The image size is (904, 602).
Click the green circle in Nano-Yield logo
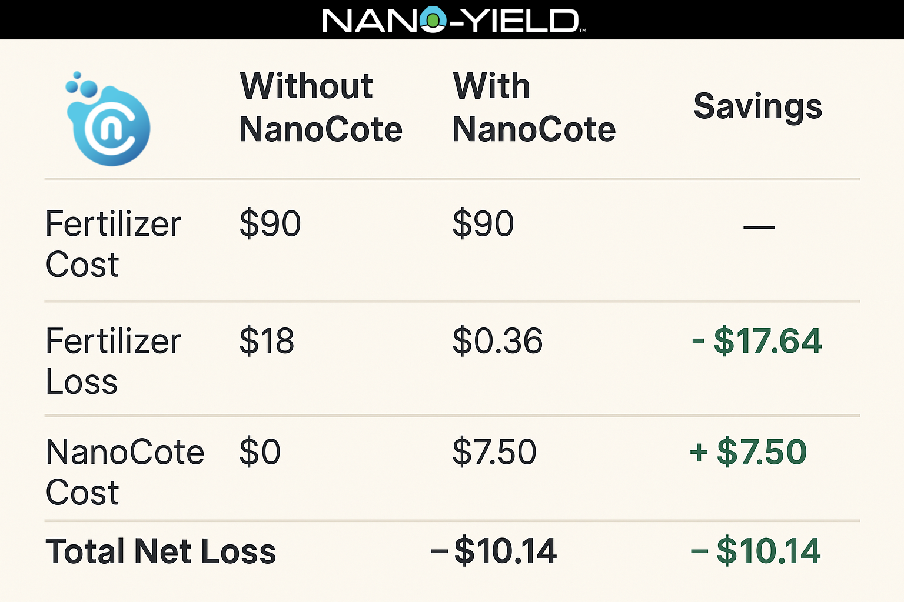(x=433, y=22)
